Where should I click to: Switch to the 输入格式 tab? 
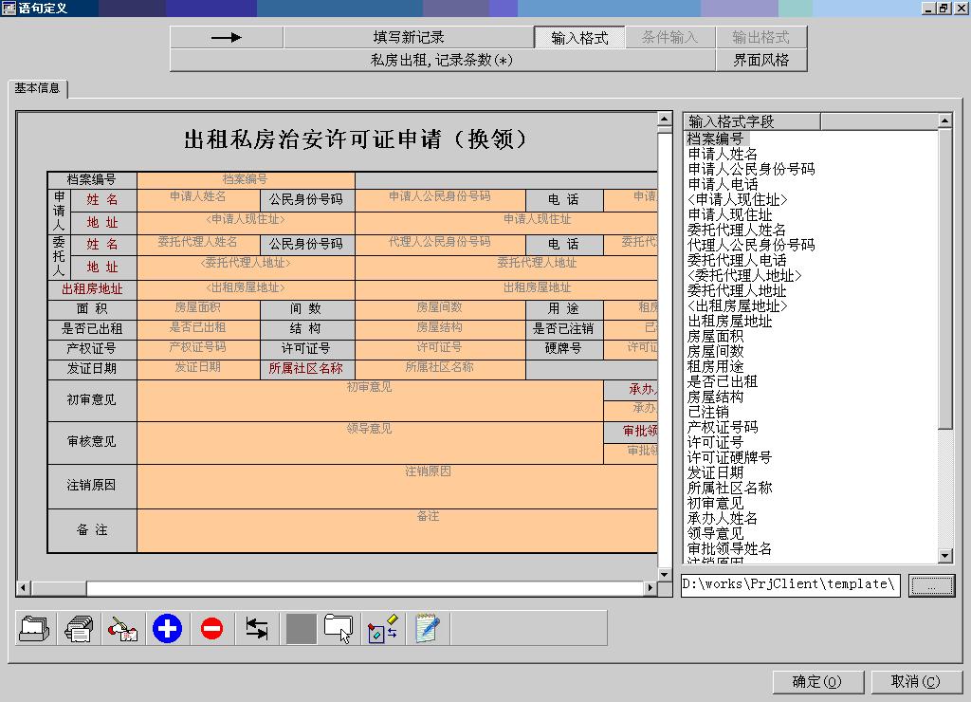pyautogui.click(x=579, y=38)
